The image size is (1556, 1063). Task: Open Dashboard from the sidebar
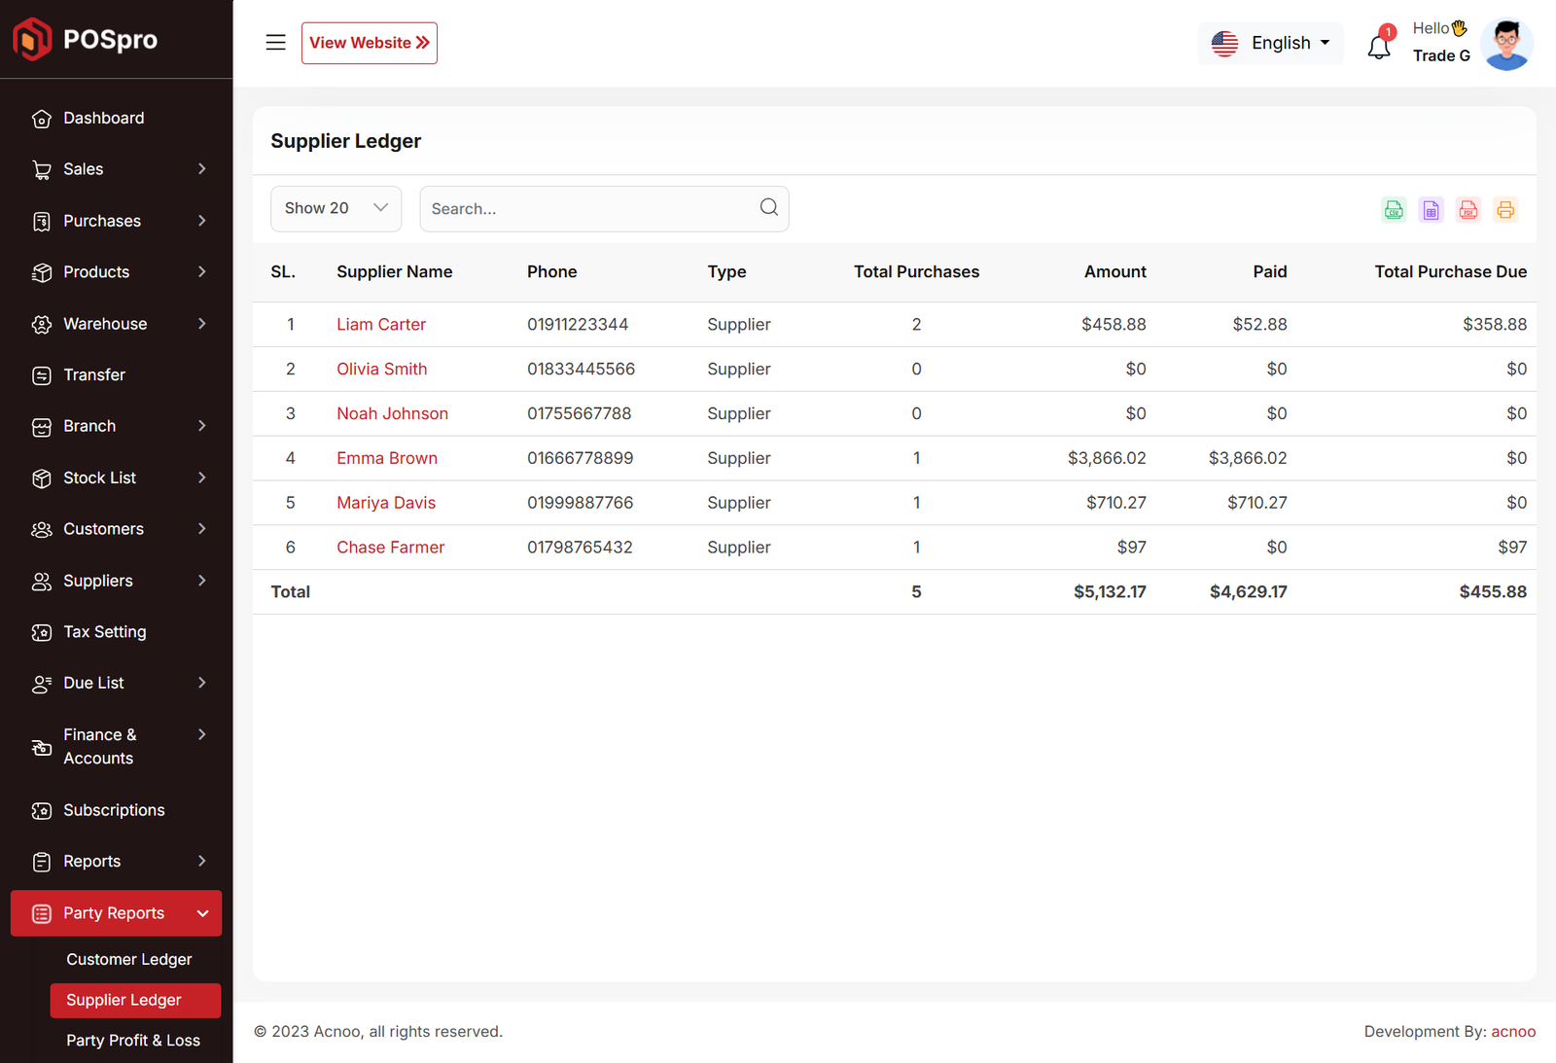point(104,118)
